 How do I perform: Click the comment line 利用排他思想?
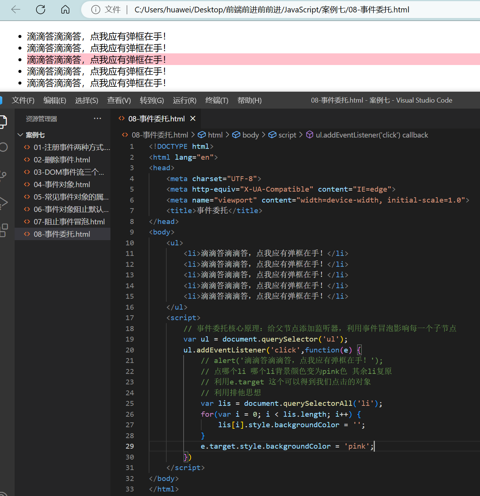point(231,392)
